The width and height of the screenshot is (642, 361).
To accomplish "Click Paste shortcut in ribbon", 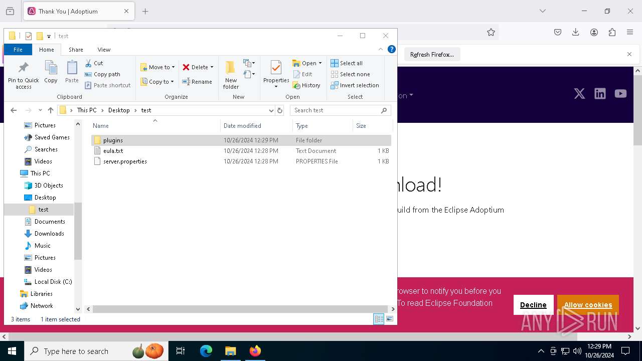I will point(107,85).
